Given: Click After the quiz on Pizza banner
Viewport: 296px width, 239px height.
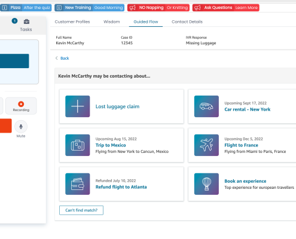Looking at the screenshot, I should point(36,8).
